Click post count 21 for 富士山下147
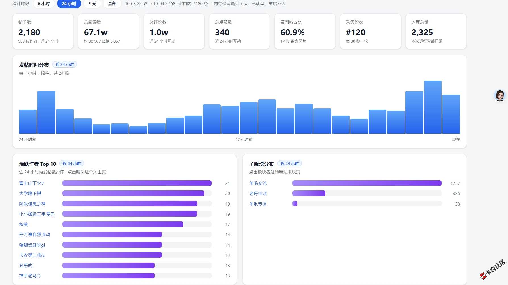The image size is (508, 285). [x=227, y=183]
